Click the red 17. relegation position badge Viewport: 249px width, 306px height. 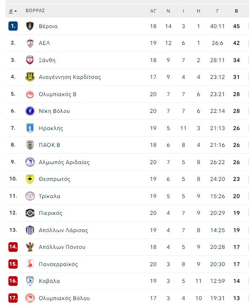pyautogui.click(x=13, y=298)
